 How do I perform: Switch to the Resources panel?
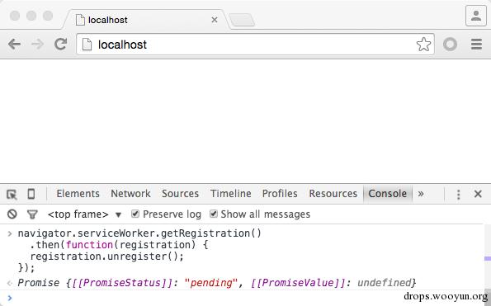pos(333,193)
